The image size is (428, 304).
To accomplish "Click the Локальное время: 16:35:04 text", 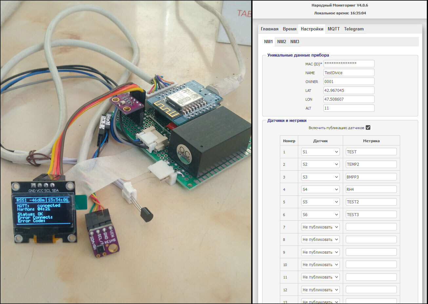I will 340,13.
